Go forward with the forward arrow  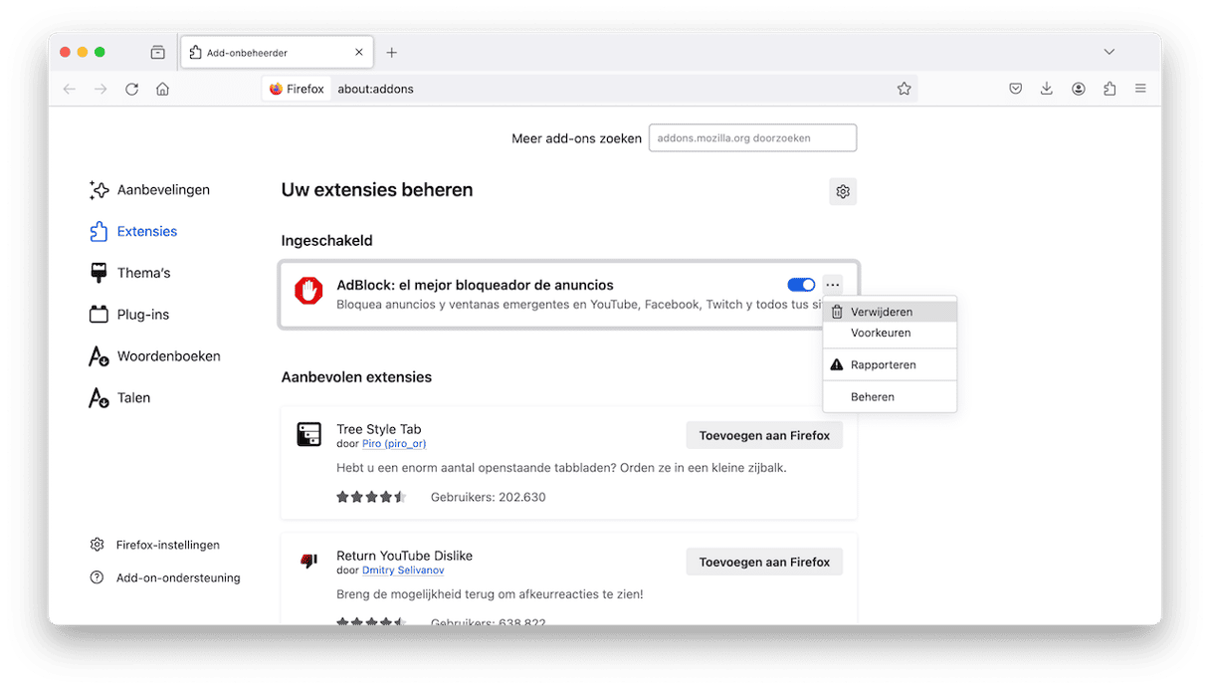pyautogui.click(x=101, y=89)
